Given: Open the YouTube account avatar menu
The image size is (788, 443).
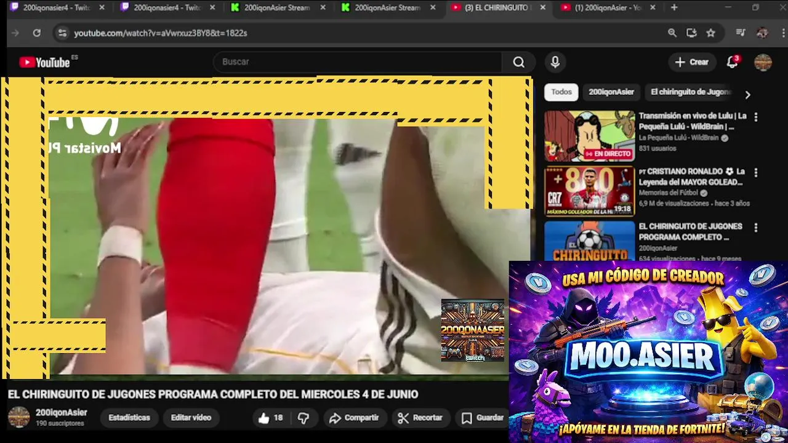Looking at the screenshot, I should [x=763, y=62].
